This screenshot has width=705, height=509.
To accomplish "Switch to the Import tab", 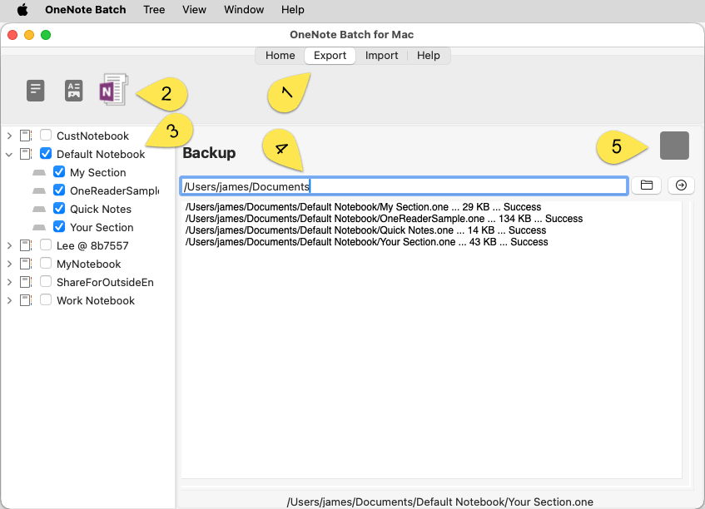I will (x=381, y=56).
